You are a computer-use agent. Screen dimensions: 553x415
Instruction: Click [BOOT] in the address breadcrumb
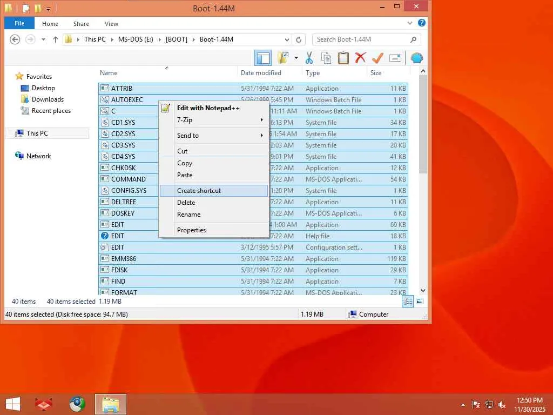(177, 39)
